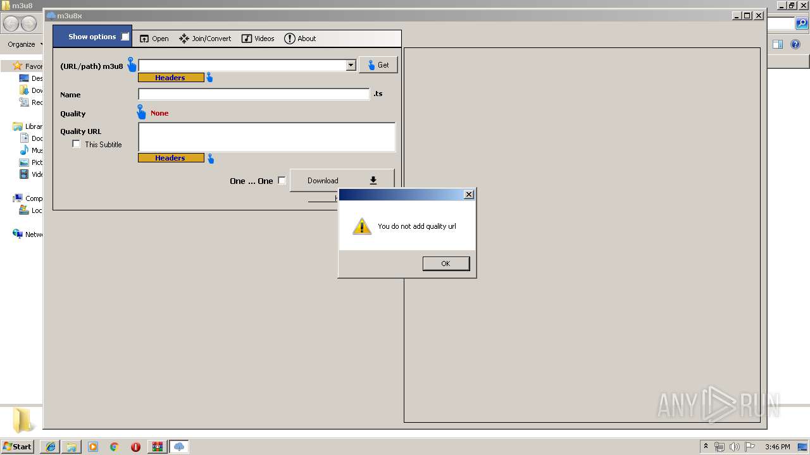Toggle the One ... One checkbox

pyautogui.click(x=282, y=181)
